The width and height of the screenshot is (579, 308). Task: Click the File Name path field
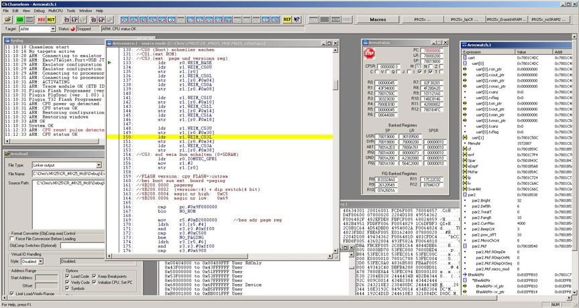68,173
